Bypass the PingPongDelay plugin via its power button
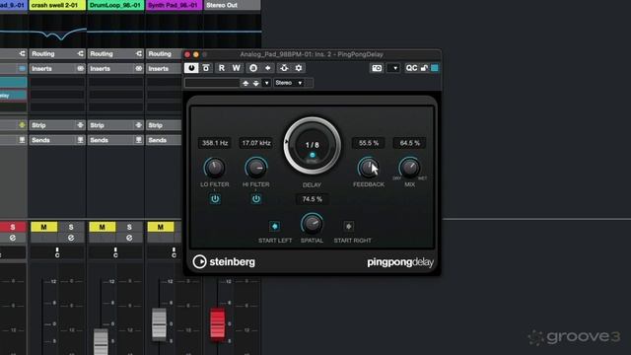This screenshot has width=631, height=355. tap(191, 68)
